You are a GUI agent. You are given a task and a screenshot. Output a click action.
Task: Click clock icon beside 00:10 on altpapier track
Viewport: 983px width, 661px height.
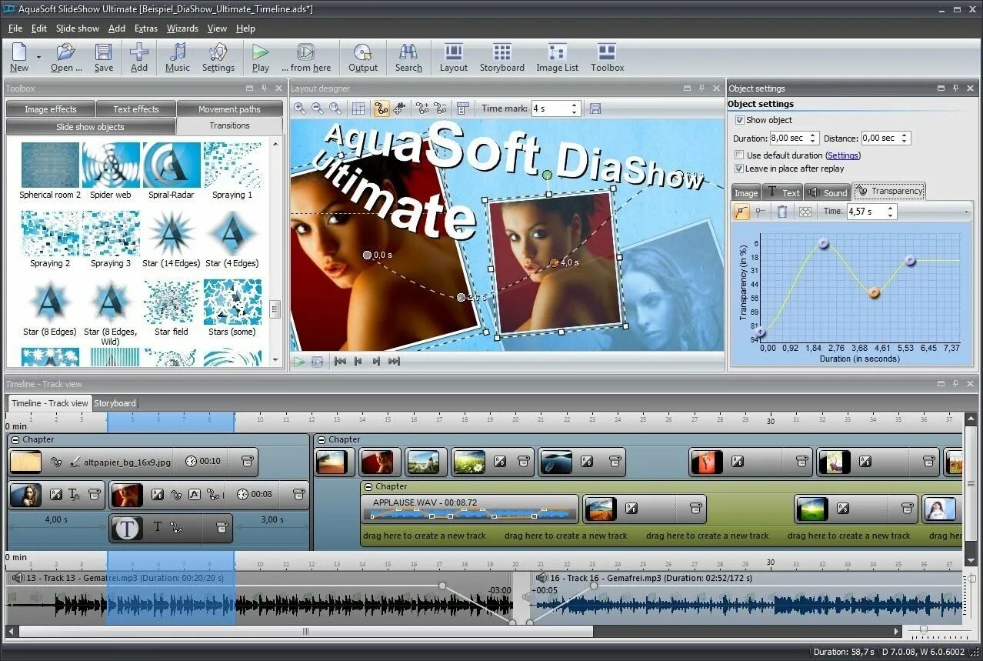tap(190, 462)
